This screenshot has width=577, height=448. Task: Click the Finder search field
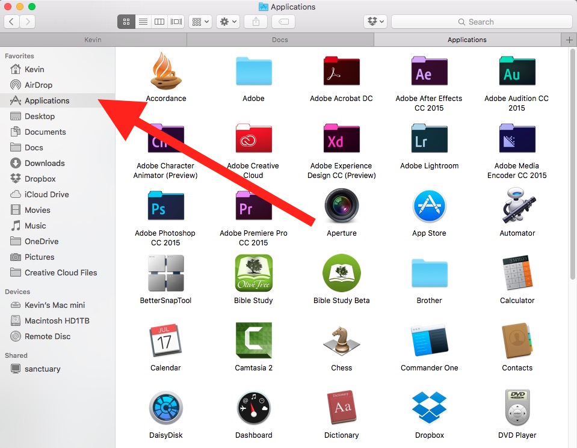(x=481, y=22)
